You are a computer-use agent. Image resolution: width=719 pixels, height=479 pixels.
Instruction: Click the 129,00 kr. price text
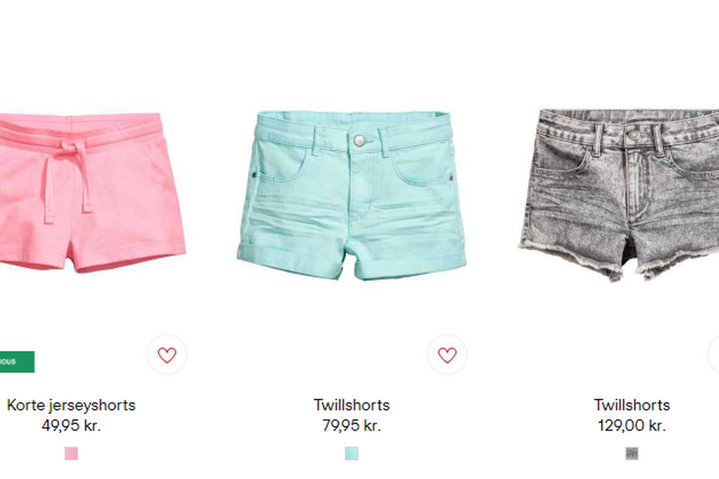632,425
